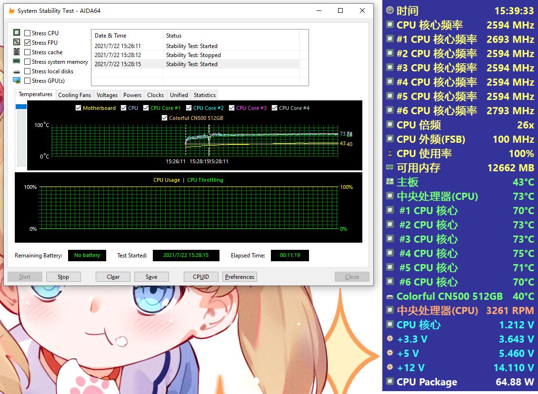Toggle the CPU Core #3 graph checkbox
This screenshot has height=394, width=538.
coord(231,108)
